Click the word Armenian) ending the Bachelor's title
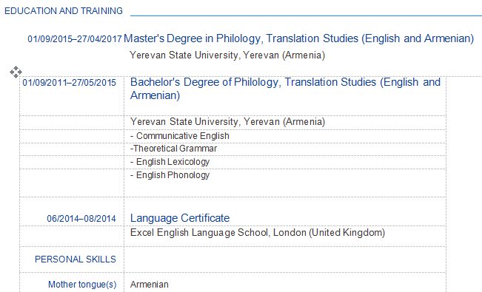The width and height of the screenshot is (482, 292). [x=155, y=95]
